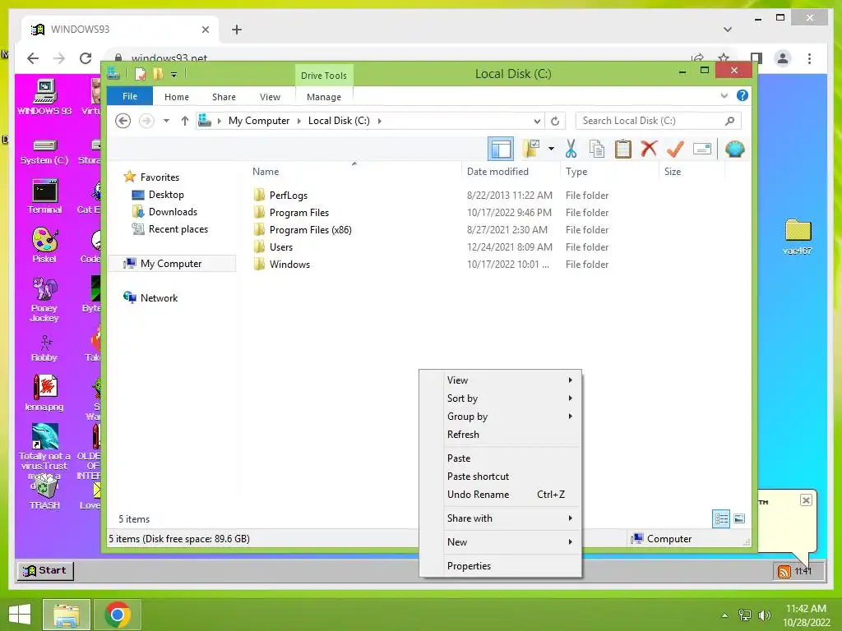Open File Explorer from the Windows taskbar
Screen dimensions: 842x631
[x=66, y=615]
